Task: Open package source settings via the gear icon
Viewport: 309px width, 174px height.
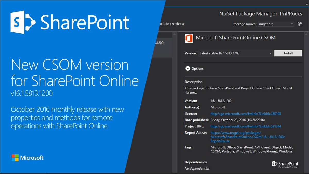Action: 299,24
